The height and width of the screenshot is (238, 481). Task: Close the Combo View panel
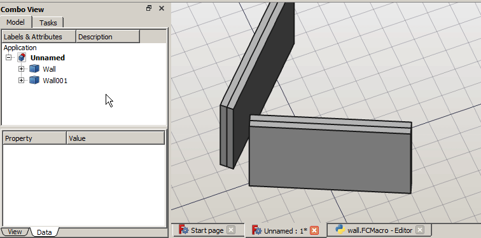(162, 8)
